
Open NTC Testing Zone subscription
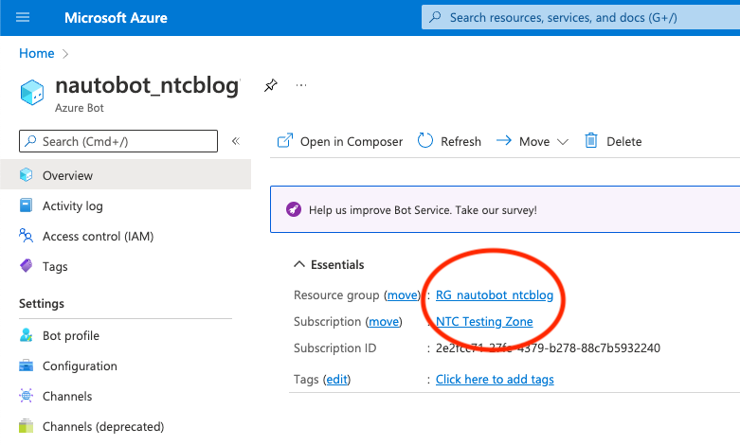click(484, 322)
